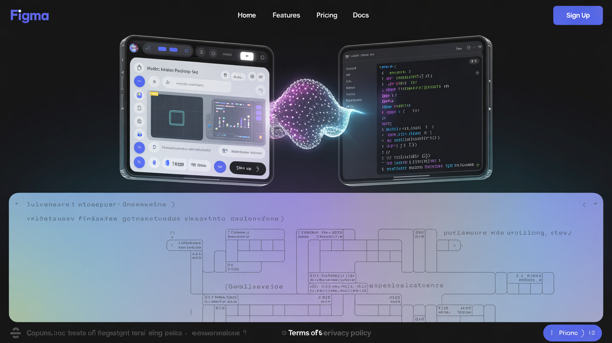This screenshot has width=612, height=343.
Task: Go to the Pricing page in navigation
Action: click(x=327, y=15)
